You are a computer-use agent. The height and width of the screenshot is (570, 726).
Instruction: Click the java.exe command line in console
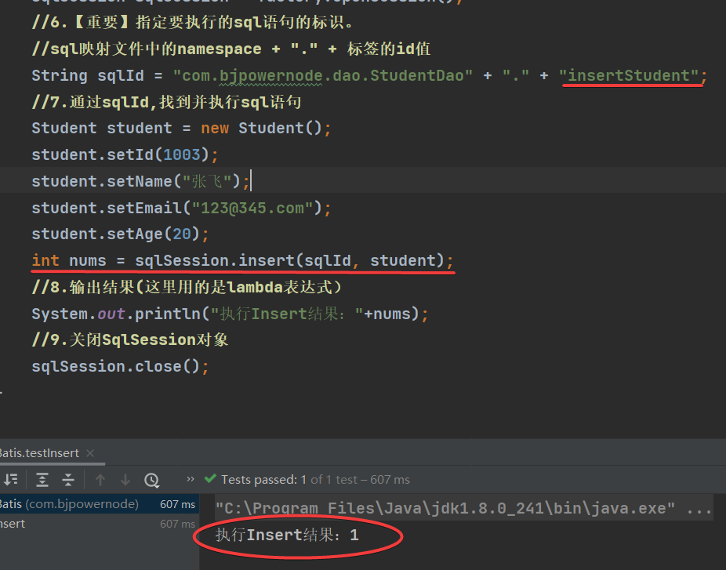[x=463, y=508]
